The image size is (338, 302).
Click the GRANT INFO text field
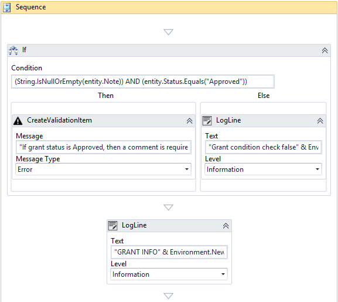[x=169, y=252]
